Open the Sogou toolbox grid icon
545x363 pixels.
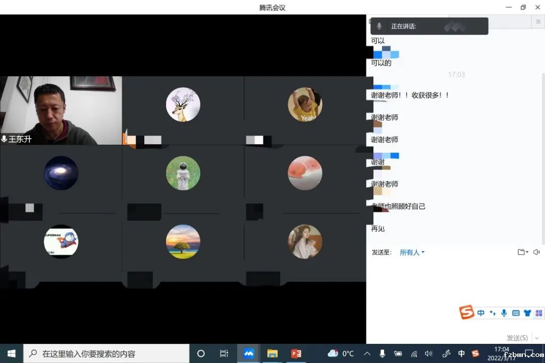(538, 313)
